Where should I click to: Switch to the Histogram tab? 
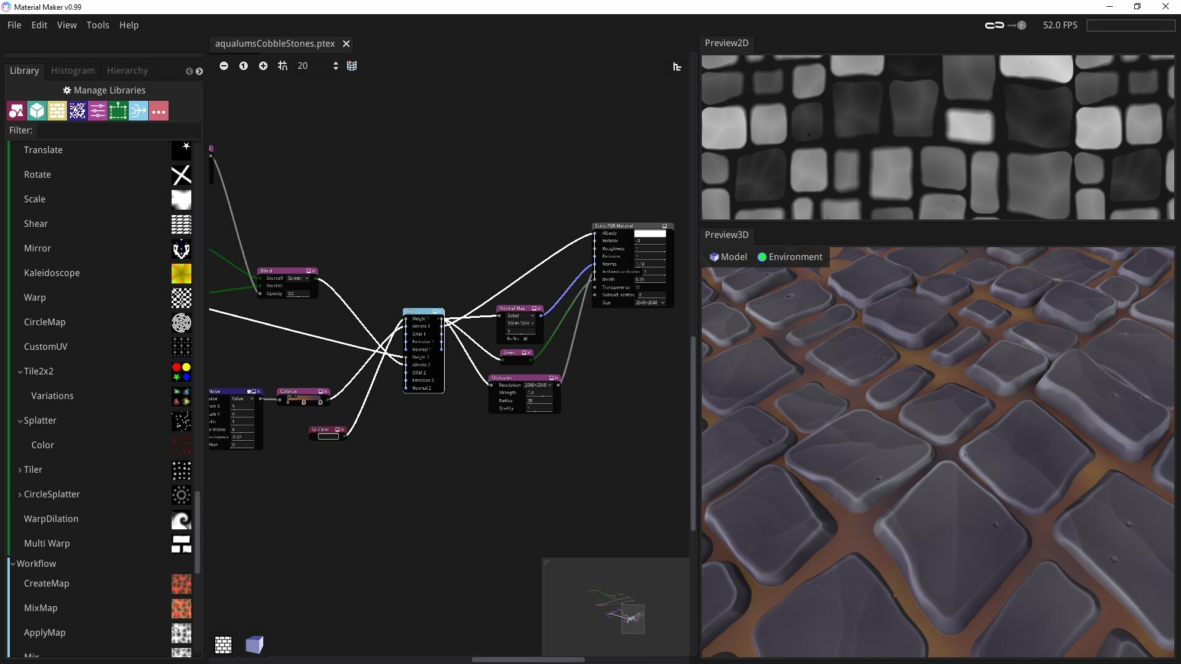72,70
